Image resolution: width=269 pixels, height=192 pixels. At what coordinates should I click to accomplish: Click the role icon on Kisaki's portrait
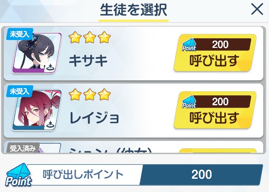[50, 67]
